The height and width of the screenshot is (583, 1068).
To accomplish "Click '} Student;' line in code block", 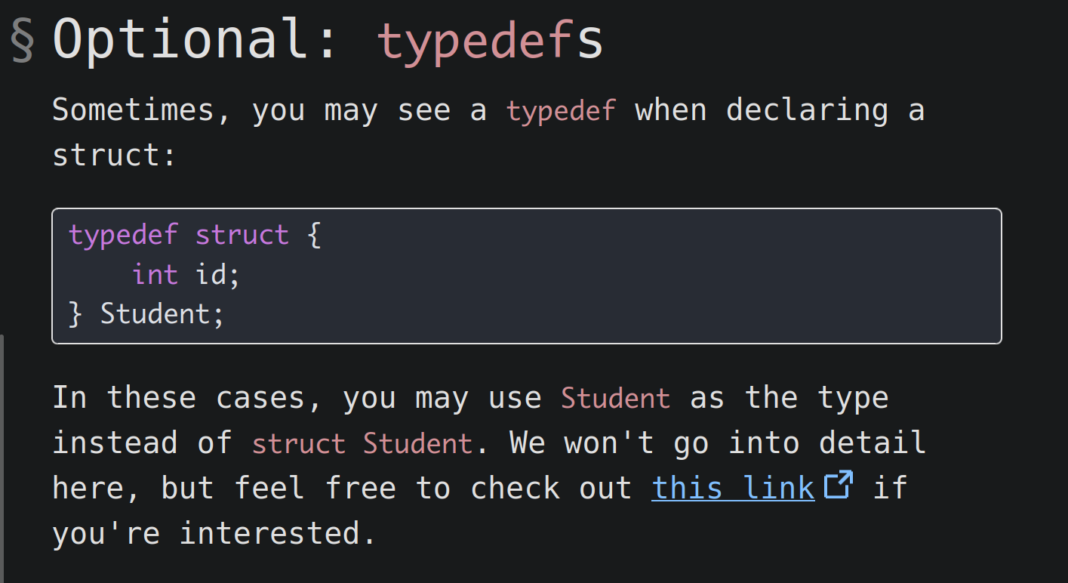I will (x=147, y=314).
